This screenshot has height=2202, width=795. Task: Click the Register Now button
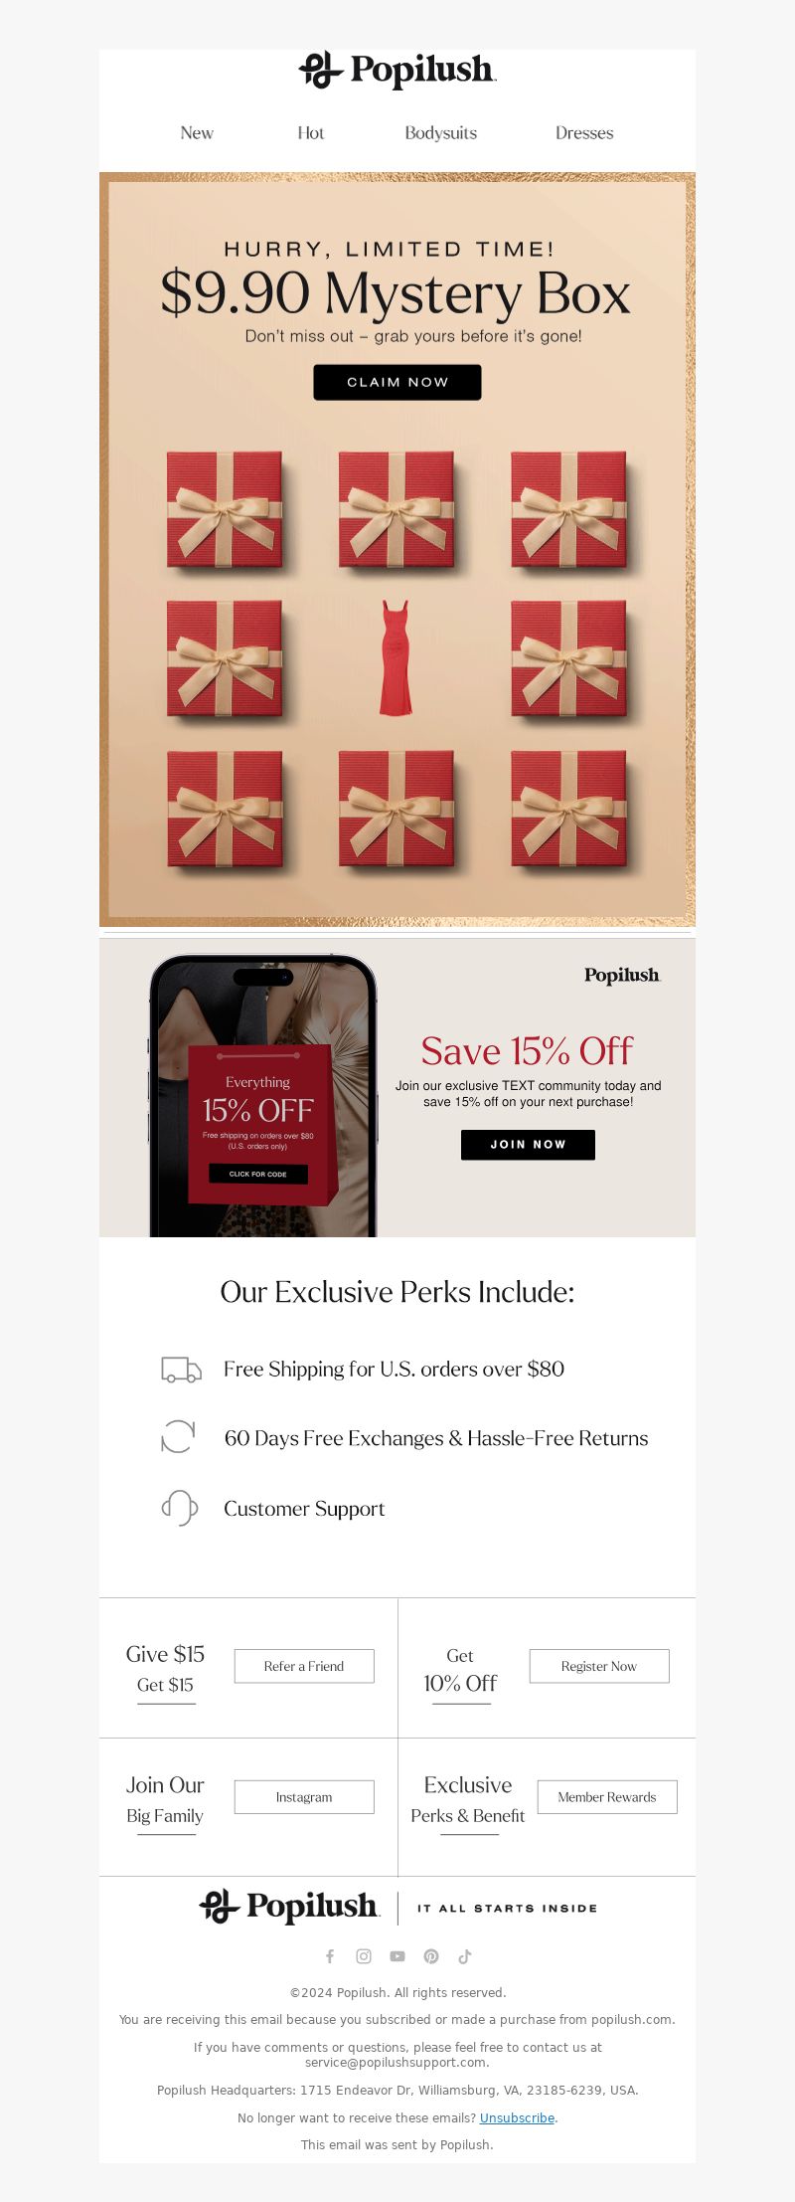pyautogui.click(x=599, y=1666)
